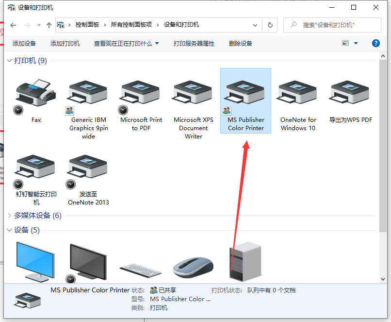Open the view options dropdown arrow
The height and width of the screenshot is (322, 391).
[357, 43]
